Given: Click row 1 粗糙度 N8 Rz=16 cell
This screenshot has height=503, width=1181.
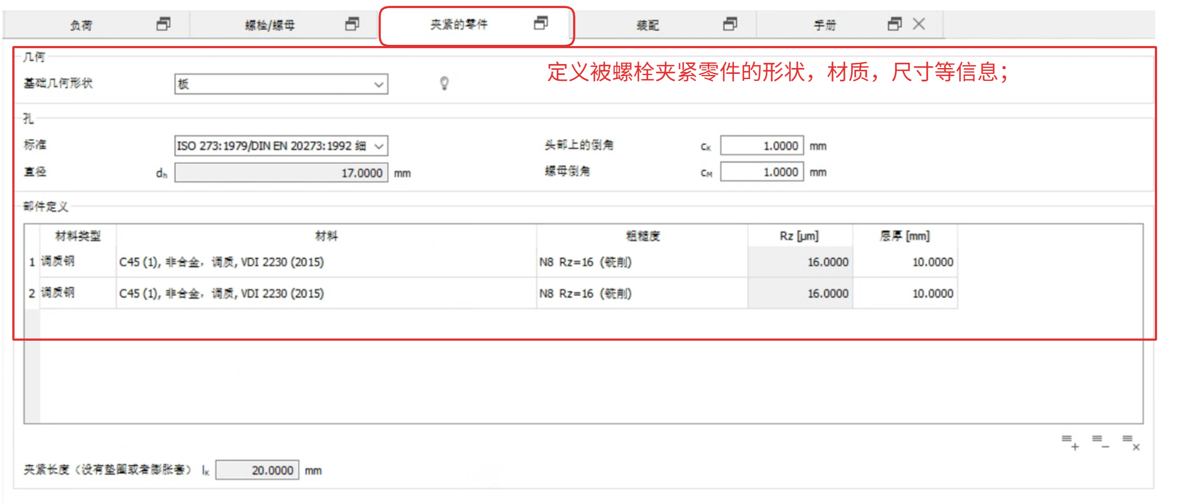Looking at the screenshot, I should pyautogui.click(x=642, y=262).
